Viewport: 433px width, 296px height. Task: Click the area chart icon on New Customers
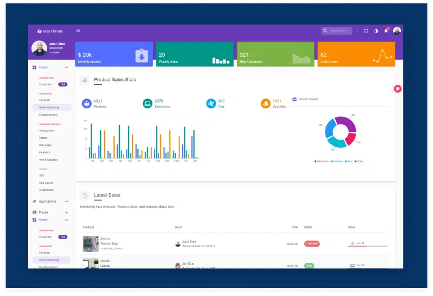[x=301, y=58]
